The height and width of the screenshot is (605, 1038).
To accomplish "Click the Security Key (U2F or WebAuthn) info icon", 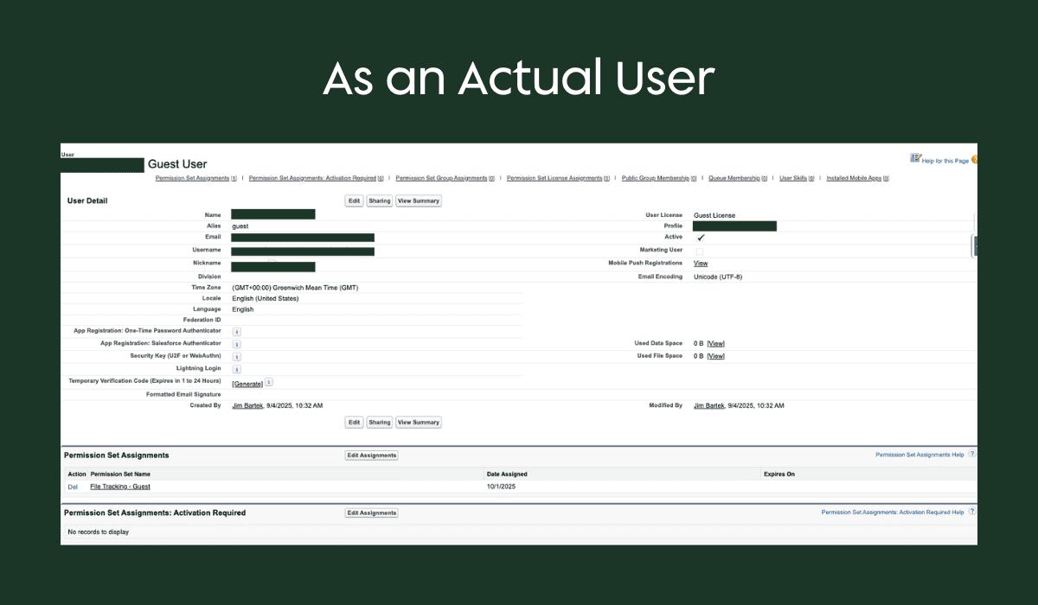I will [236, 355].
